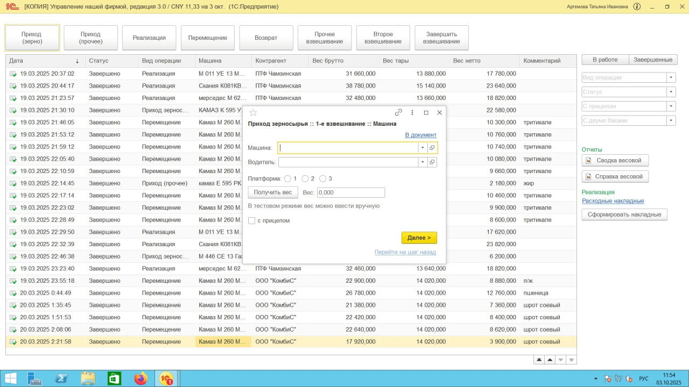The width and height of the screenshot is (689, 387).
Task: Open the three-dot more menu in dialog
Action: (x=412, y=113)
